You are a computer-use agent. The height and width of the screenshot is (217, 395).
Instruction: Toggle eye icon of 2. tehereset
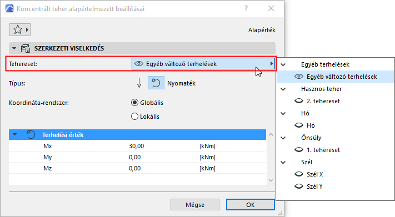point(299,101)
